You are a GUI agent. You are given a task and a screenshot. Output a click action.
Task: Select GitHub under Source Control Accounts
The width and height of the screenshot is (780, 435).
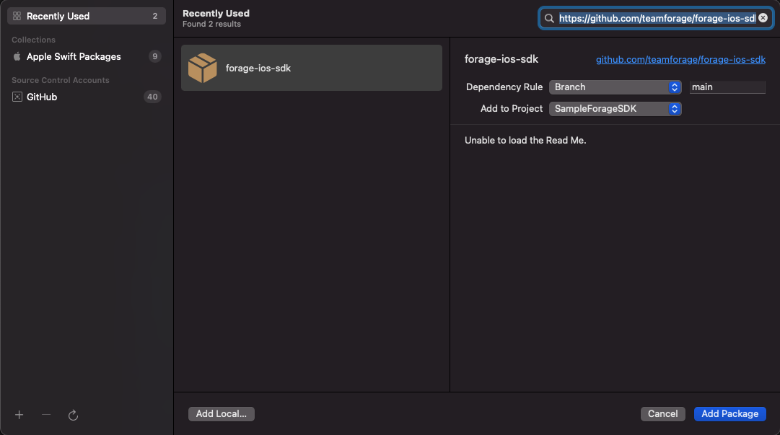[x=87, y=97]
